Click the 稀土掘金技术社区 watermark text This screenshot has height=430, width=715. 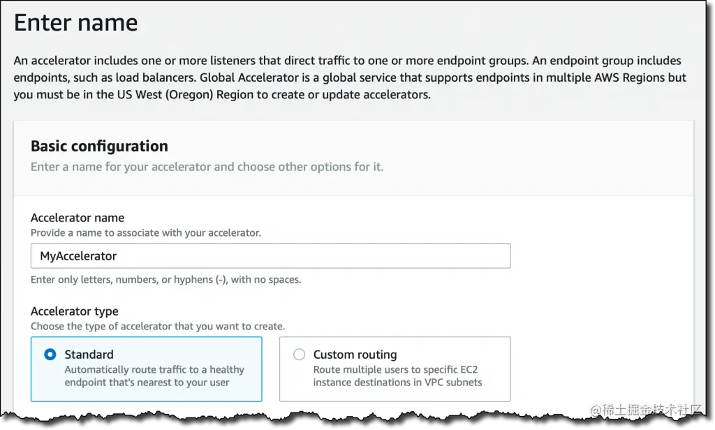pyautogui.click(x=646, y=409)
